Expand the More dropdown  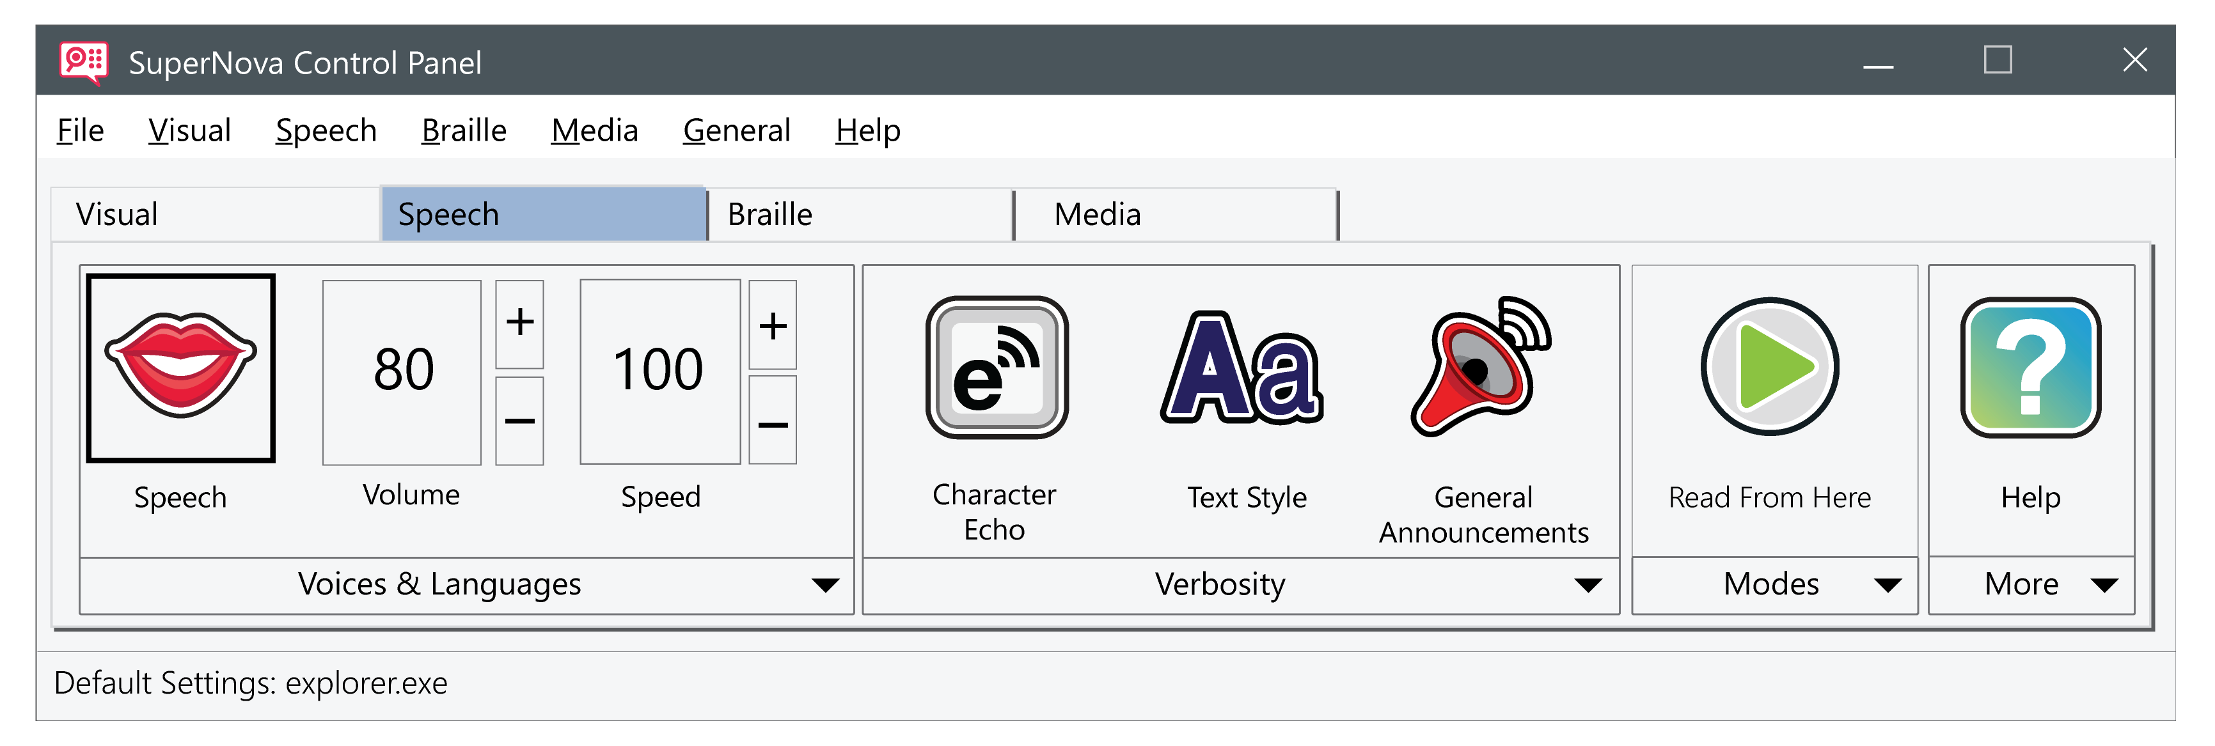[x=2031, y=586]
